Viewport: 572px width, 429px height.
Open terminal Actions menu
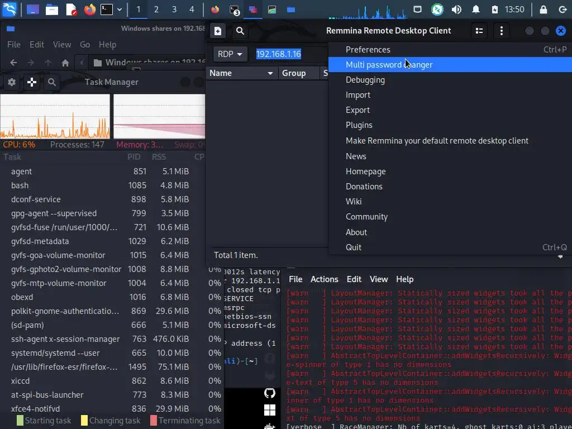(x=325, y=279)
